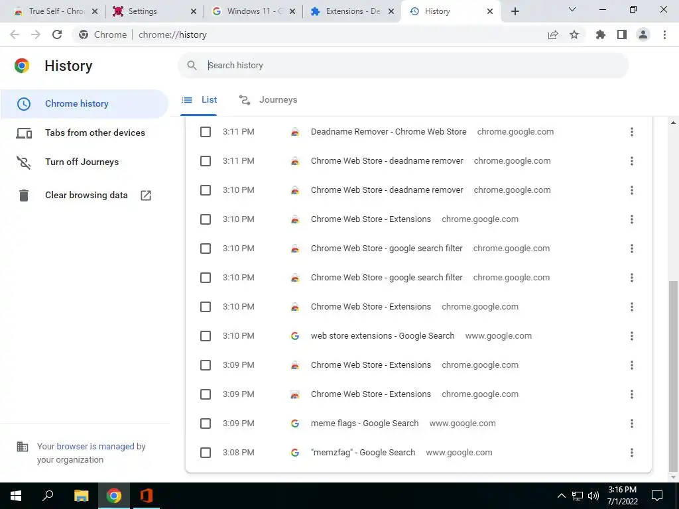
Task: Open actions menu for 3:11 PM deadname remover search
Action: click(632, 161)
